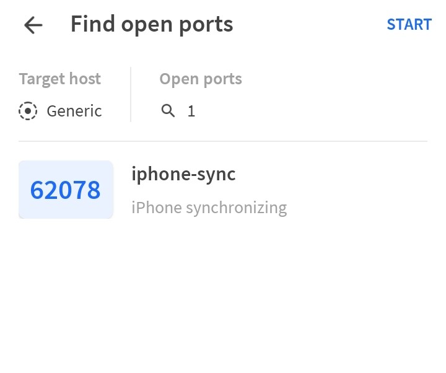Click the blank space left of the divider line
446x373 pixels.
[x=9, y=141]
